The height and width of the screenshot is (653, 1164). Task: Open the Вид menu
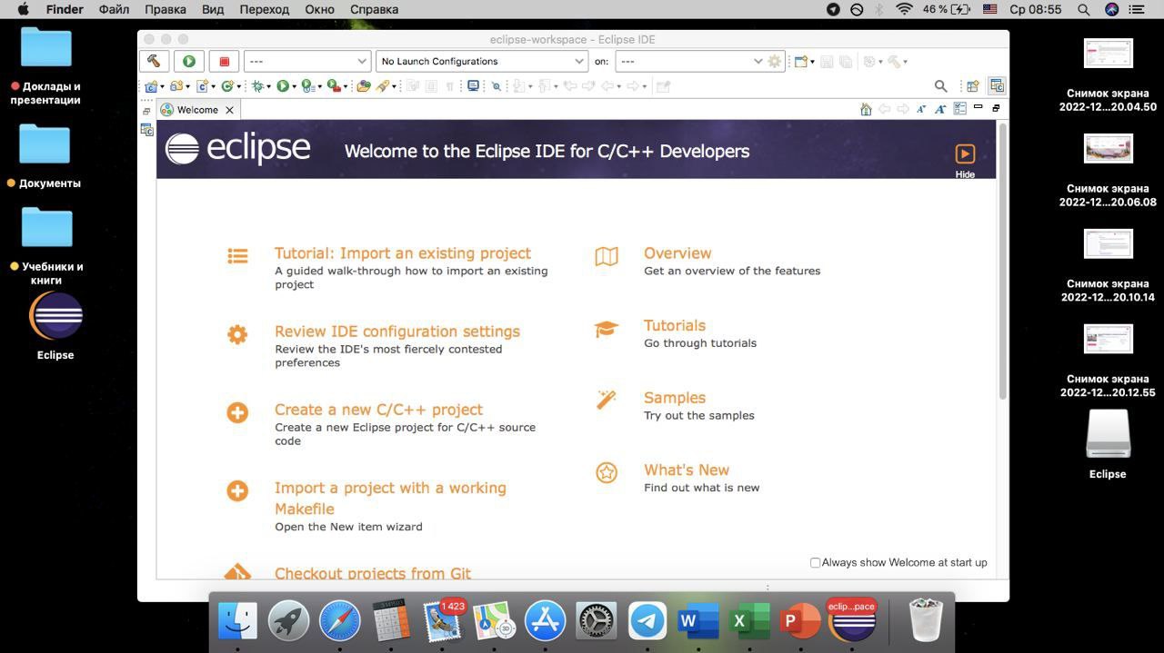213,9
